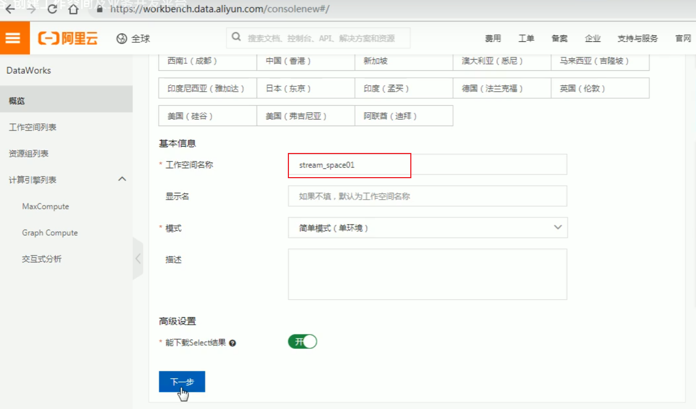This screenshot has width=696, height=409.
Task: Select region 德国（法兰克福）
Action: click(502, 88)
